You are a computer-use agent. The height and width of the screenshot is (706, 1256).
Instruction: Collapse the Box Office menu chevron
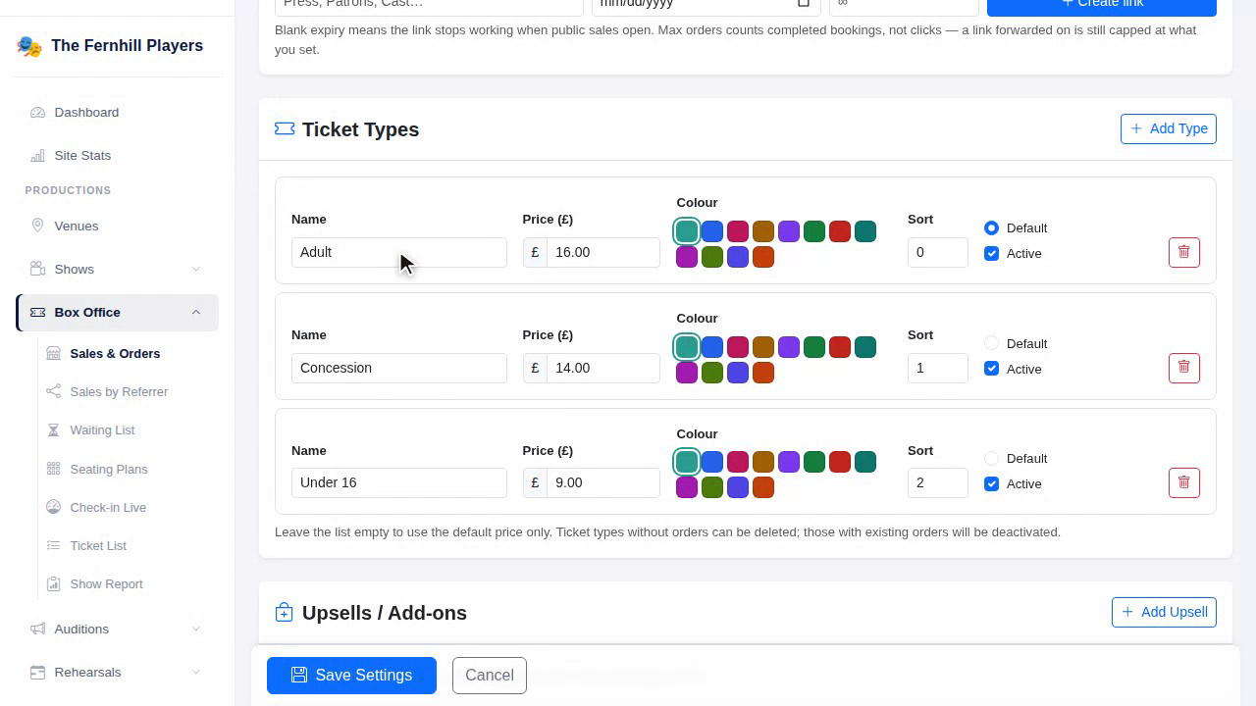tap(195, 312)
